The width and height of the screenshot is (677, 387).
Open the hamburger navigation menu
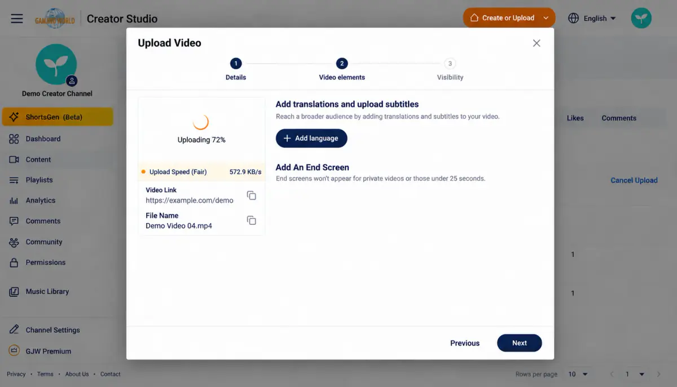(17, 19)
